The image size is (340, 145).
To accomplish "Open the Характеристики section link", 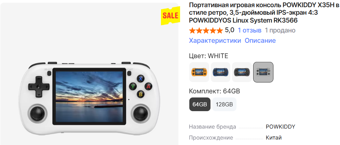I will click(x=215, y=41).
